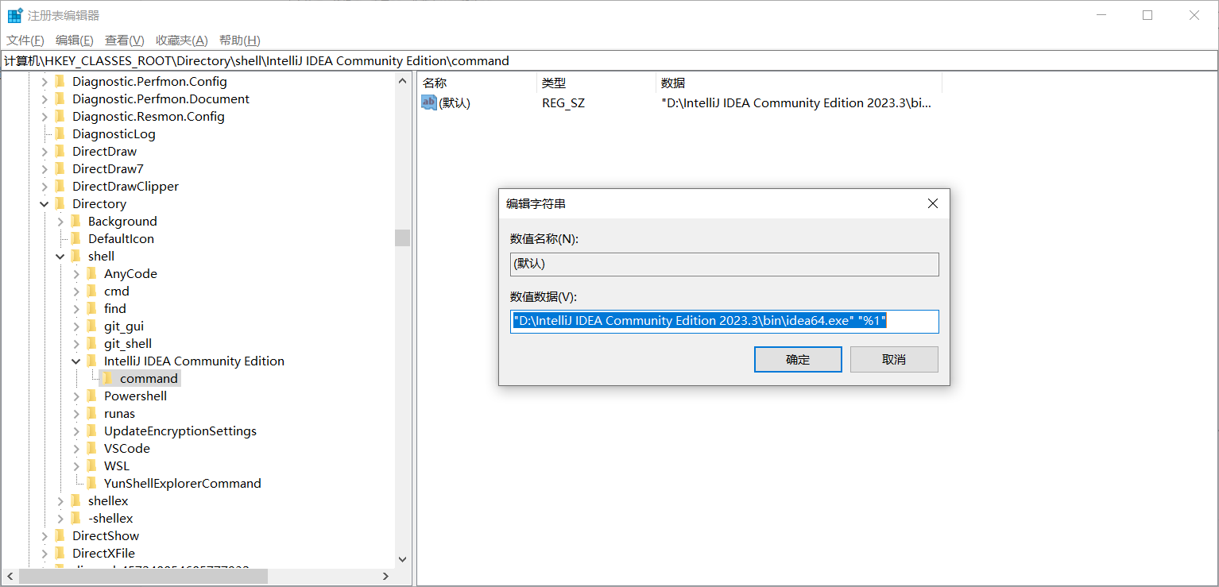
Task: Click the folder icon beside DefaultIcon
Action: pyautogui.click(x=76, y=238)
